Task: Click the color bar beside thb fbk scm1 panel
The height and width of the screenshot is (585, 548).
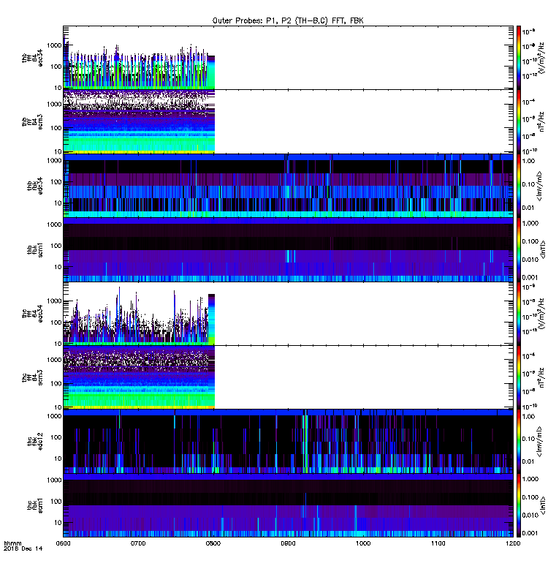Action: tap(518, 249)
